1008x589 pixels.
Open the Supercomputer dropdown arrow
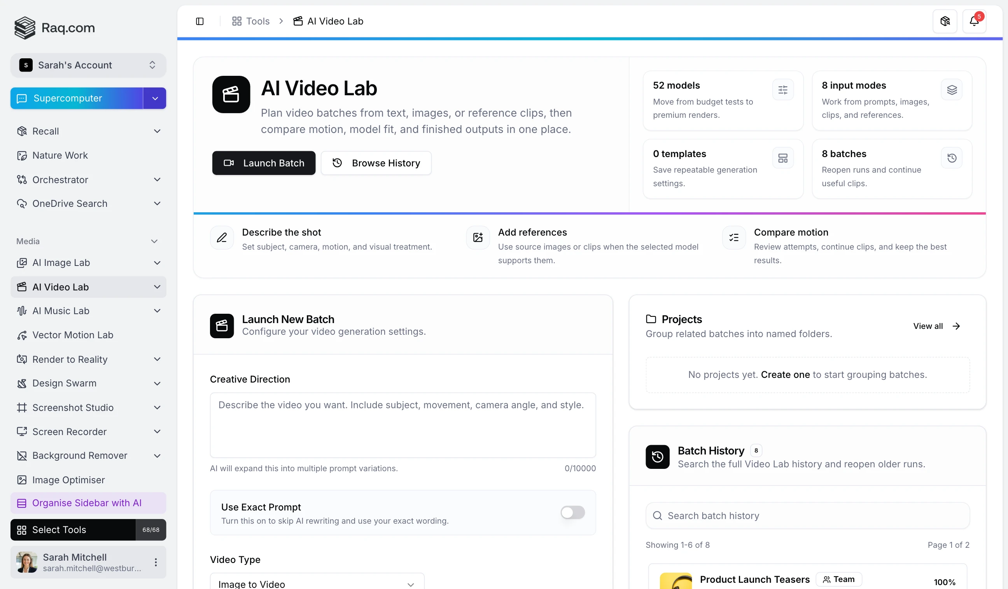(x=155, y=98)
